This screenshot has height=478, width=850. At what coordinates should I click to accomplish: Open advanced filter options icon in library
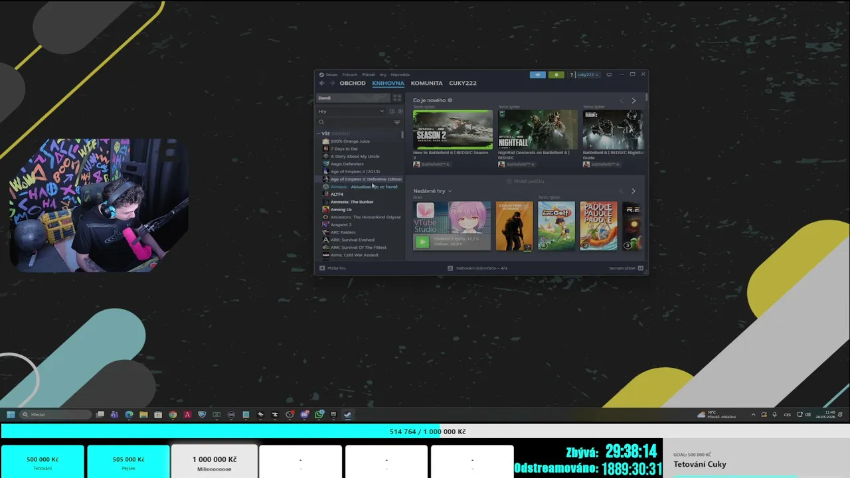[397, 122]
